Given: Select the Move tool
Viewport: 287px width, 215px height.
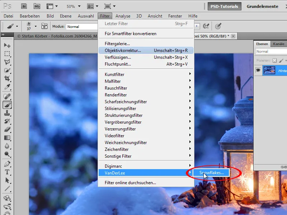Looking at the screenshot, I should point(5,45).
